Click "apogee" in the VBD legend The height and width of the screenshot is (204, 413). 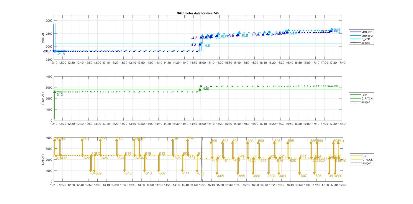point(366,43)
